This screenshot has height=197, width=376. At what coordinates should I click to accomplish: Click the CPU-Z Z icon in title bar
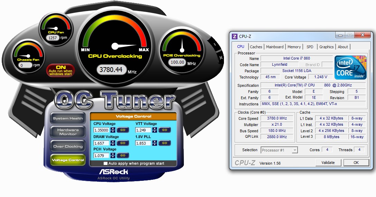[x=235, y=37]
